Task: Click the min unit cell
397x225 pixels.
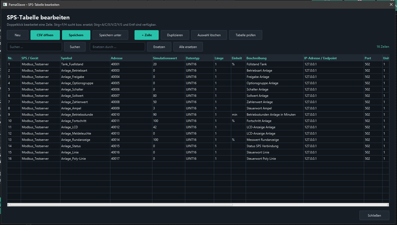Action: pyautogui.click(x=238, y=115)
